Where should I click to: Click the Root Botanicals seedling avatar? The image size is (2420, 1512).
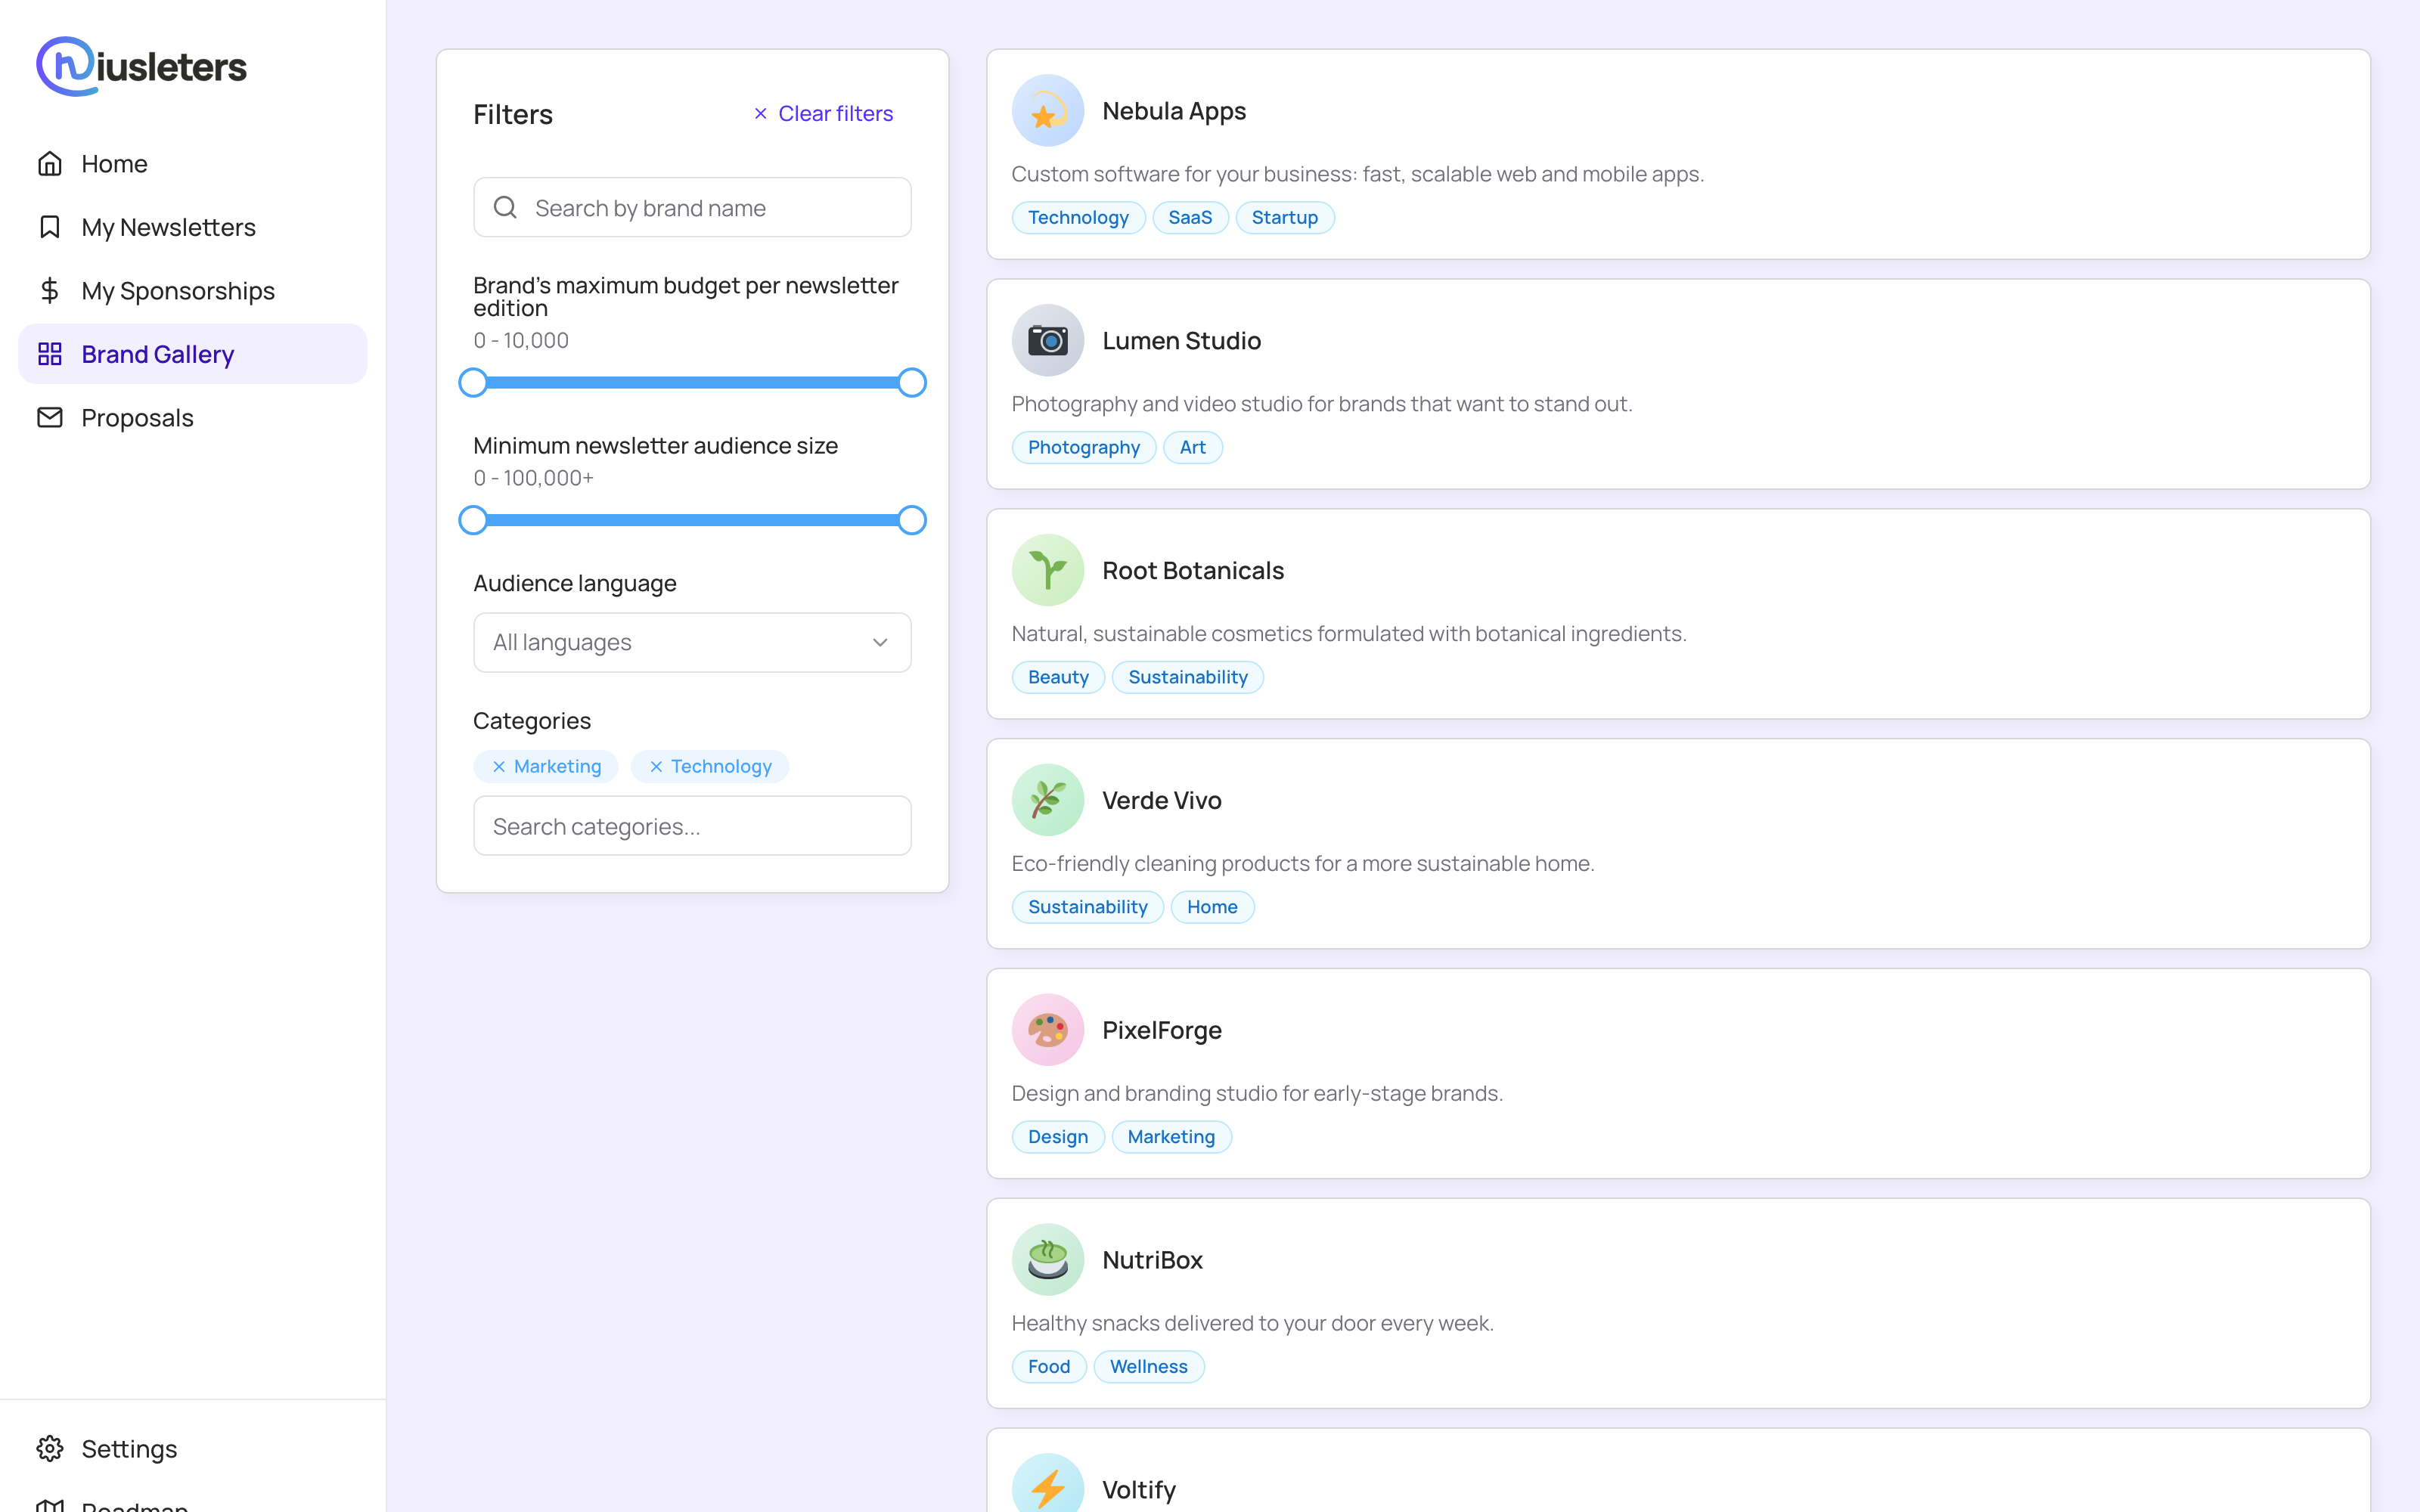click(x=1047, y=570)
